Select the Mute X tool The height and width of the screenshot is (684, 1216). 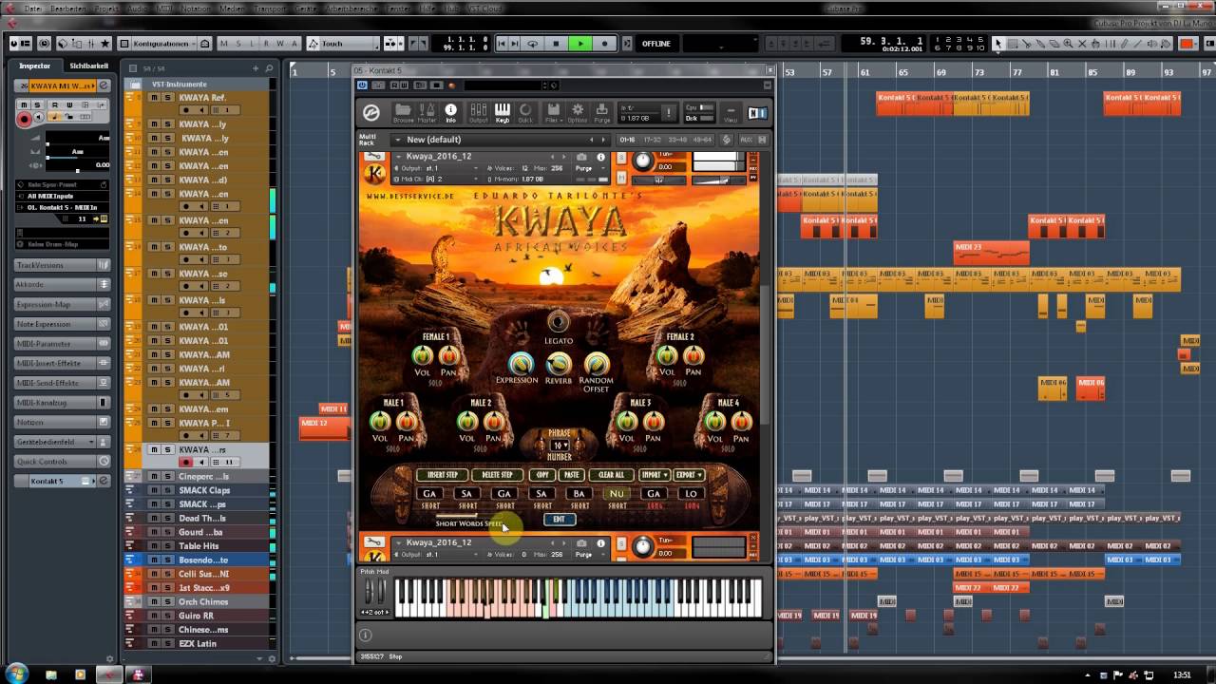click(1082, 44)
